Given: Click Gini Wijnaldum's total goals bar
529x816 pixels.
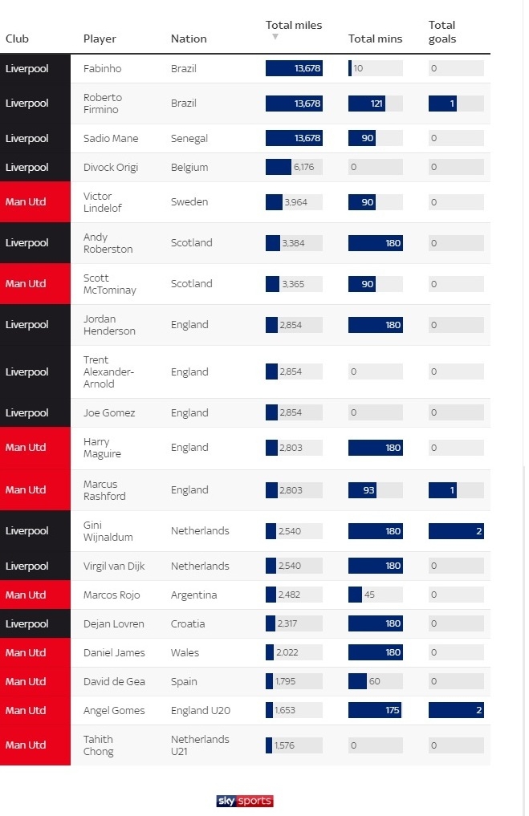Looking at the screenshot, I should click(x=456, y=531).
